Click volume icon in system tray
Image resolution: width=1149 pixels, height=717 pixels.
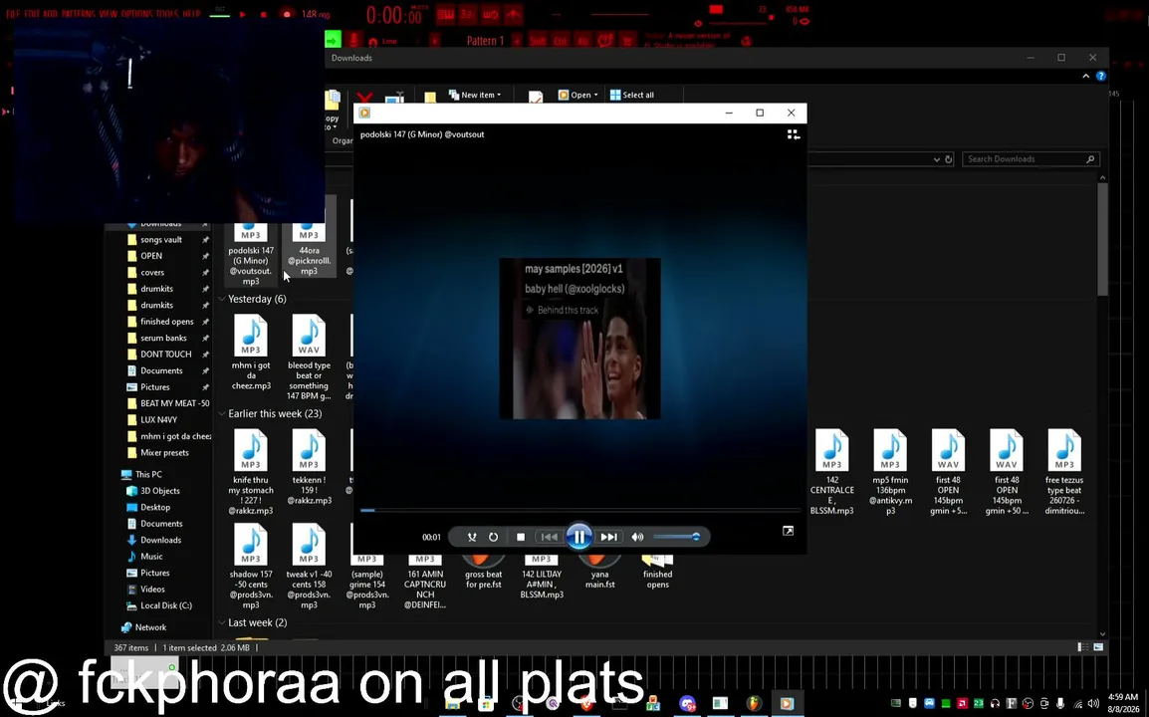click(1093, 704)
